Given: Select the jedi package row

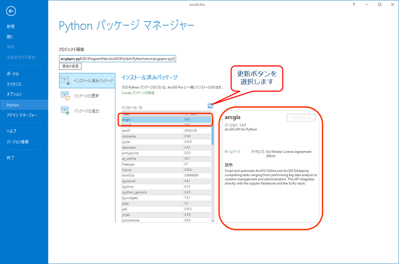Looking at the screenshot, I should pyautogui.click(x=167, y=209).
